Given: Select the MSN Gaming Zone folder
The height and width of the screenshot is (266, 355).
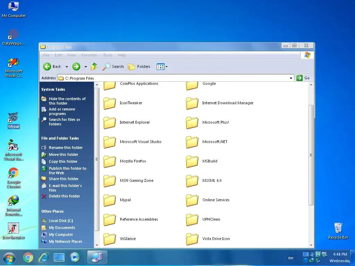Looking at the screenshot, I should [128, 181].
